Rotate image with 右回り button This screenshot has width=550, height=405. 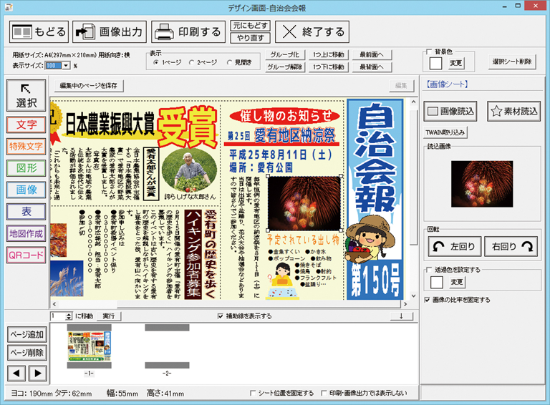pyautogui.click(x=511, y=247)
